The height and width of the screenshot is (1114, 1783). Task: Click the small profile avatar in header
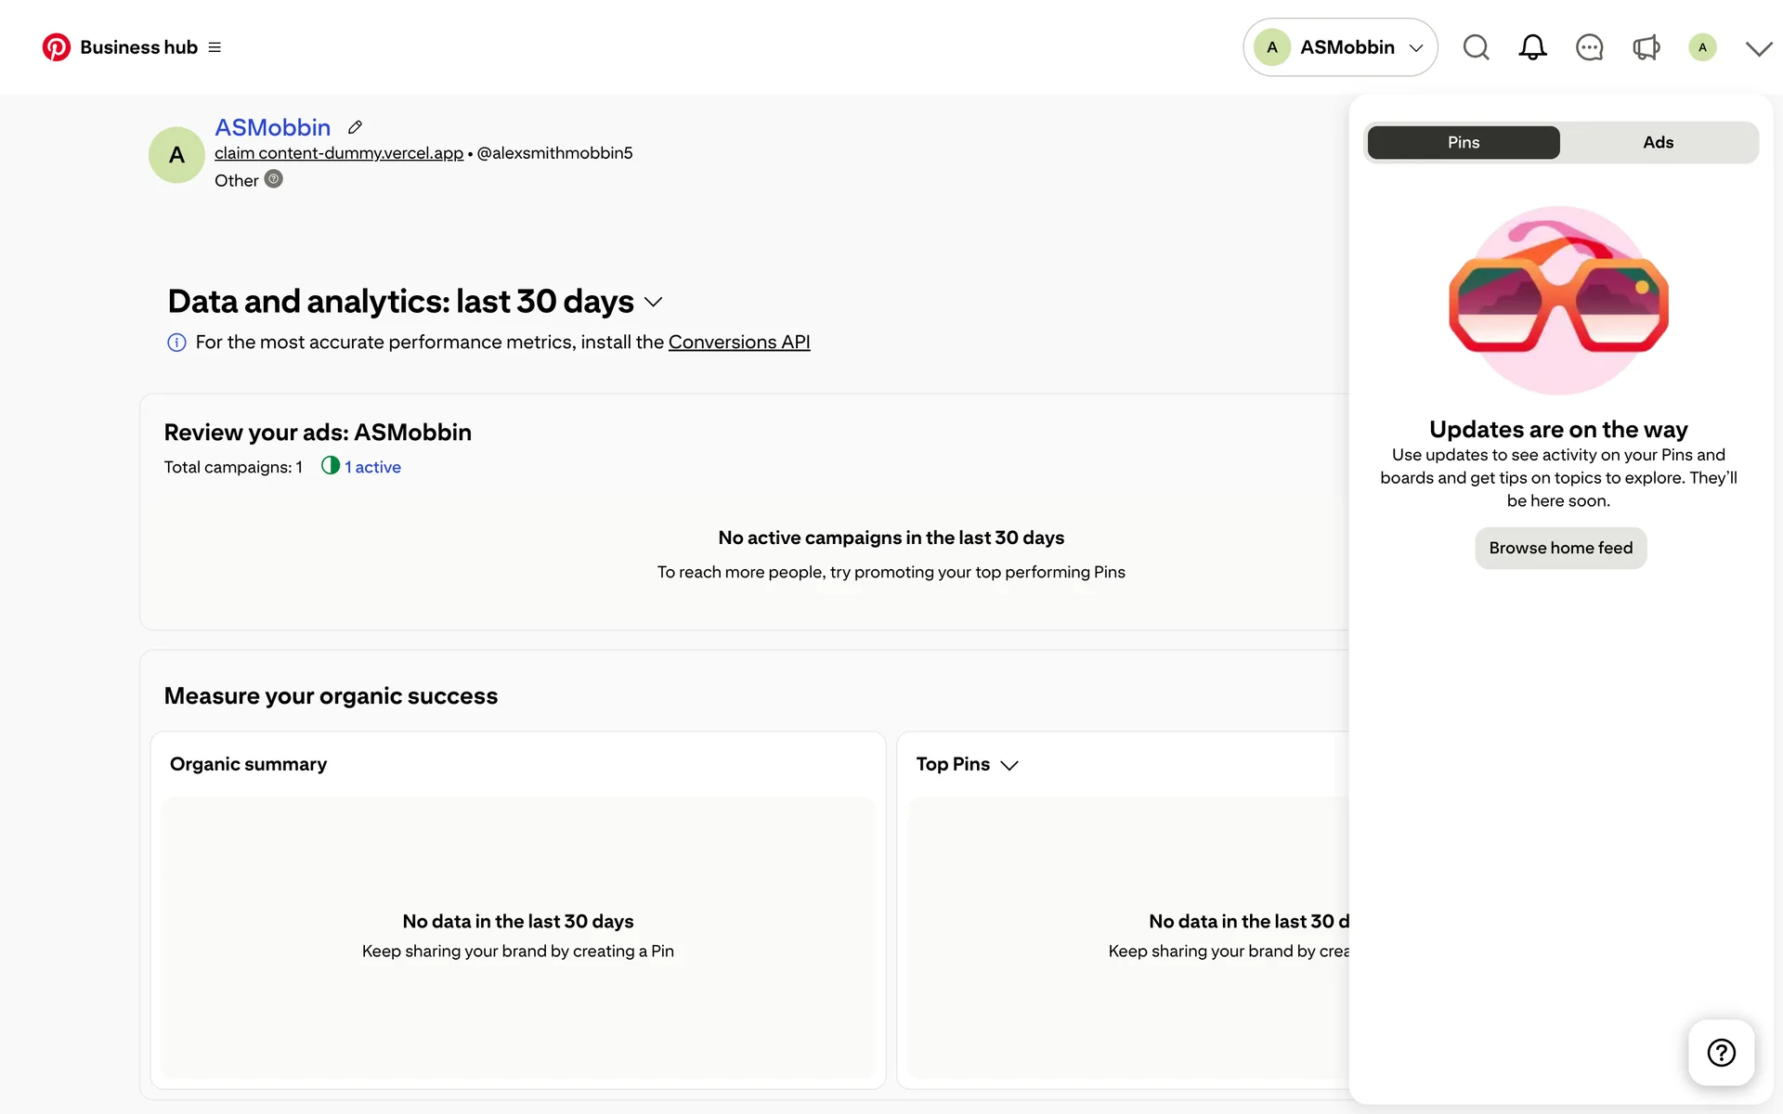[1701, 47]
